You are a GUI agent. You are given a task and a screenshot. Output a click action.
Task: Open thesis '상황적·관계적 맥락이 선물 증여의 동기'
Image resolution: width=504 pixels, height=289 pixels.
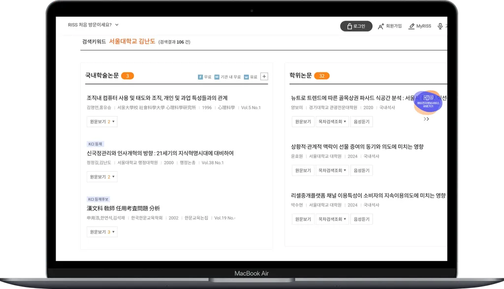(357, 147)
